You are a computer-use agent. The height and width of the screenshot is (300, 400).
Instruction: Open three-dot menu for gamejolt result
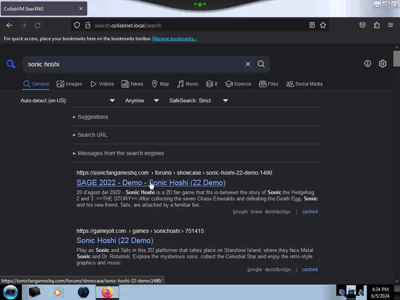[296, 270]
